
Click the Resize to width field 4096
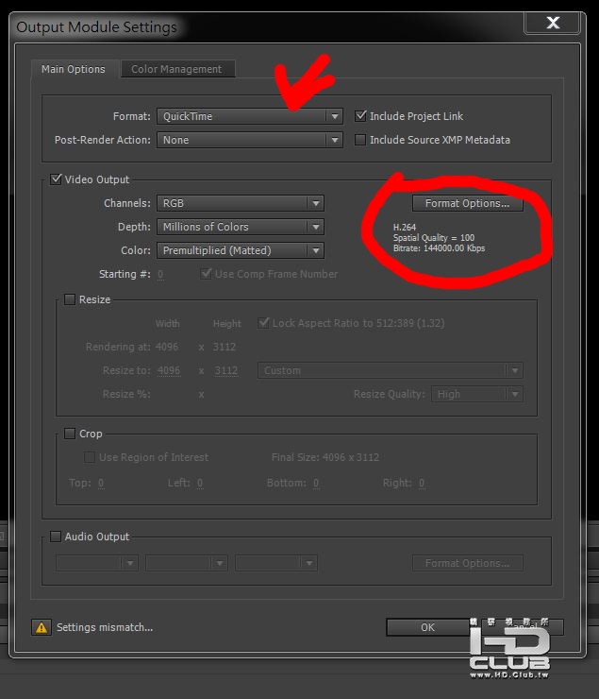point(169,371)
